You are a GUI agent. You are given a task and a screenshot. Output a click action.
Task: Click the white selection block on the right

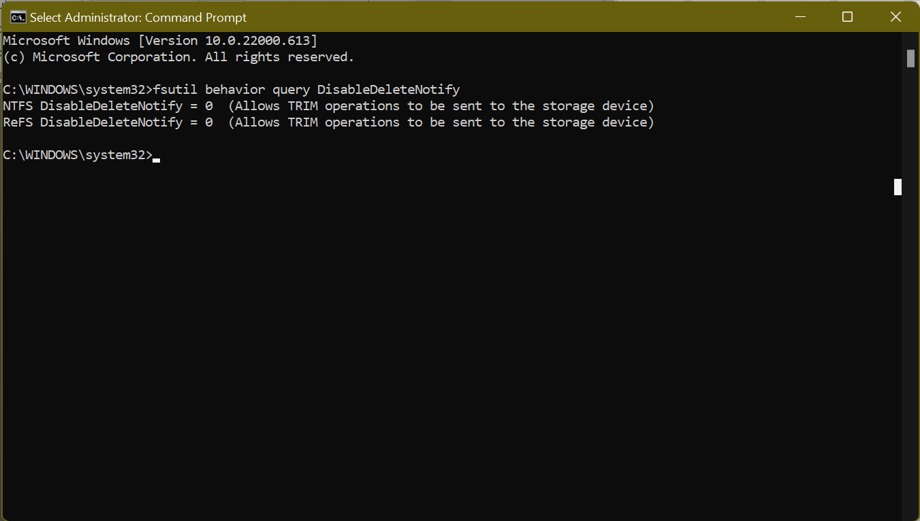[898, 187]
